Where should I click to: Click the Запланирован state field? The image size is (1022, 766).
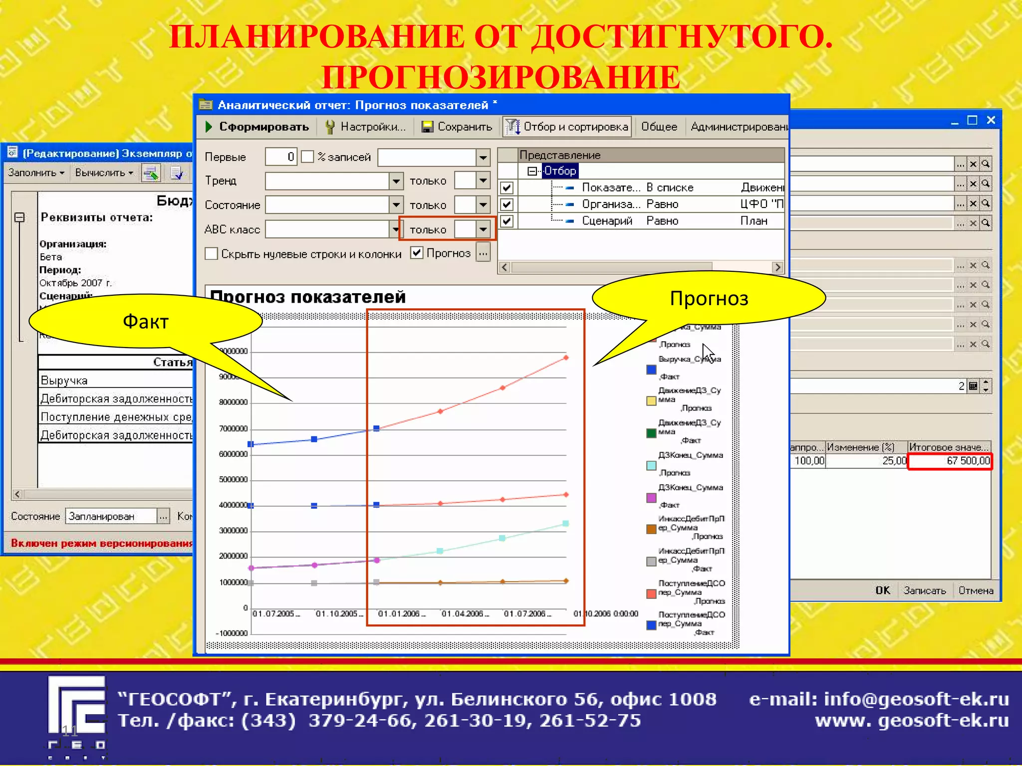click(112, 516)
